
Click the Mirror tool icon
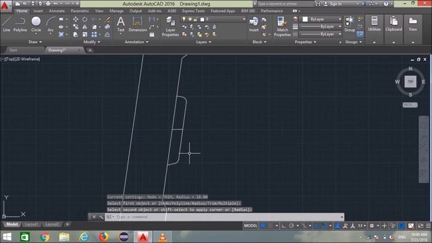pyautogui.click(x=85, y=27)
